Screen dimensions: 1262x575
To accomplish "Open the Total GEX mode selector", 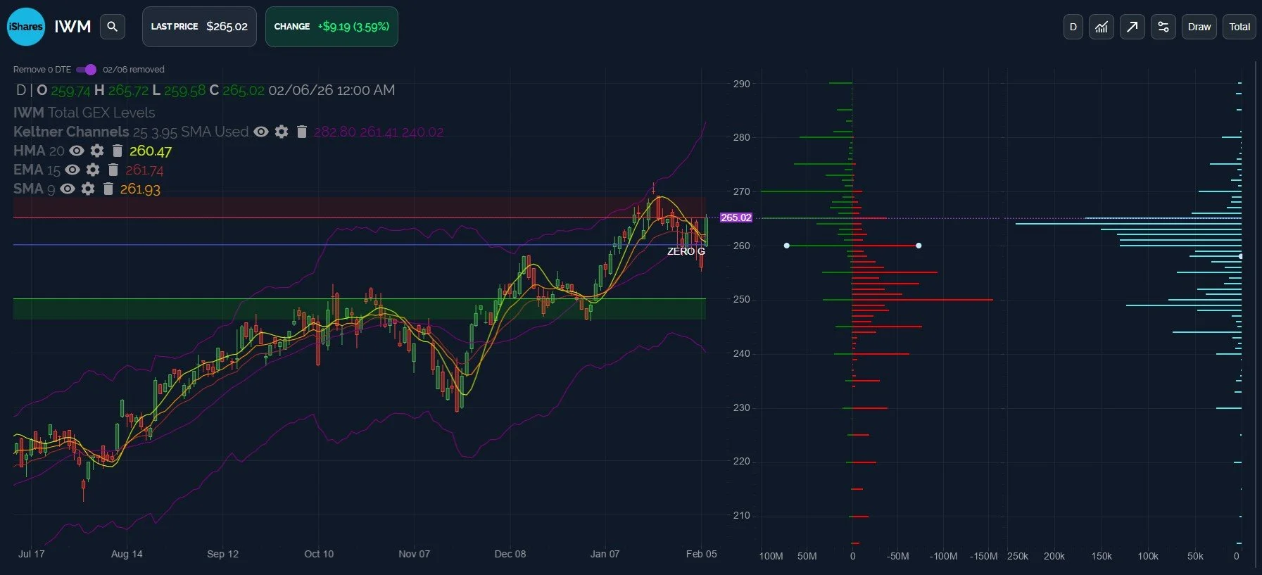I will [x=1239, y=27].
